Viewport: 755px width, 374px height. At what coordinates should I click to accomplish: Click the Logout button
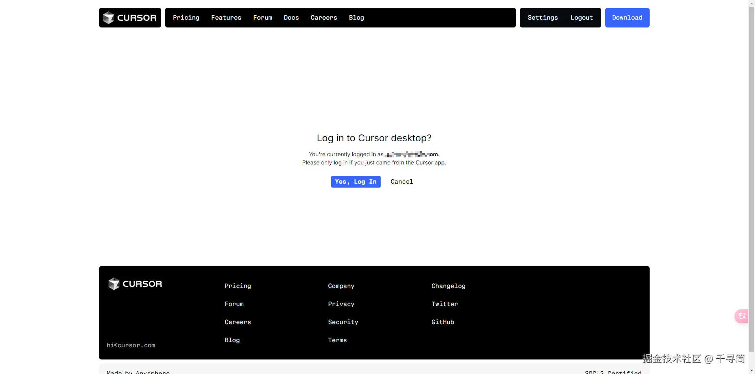582,18
